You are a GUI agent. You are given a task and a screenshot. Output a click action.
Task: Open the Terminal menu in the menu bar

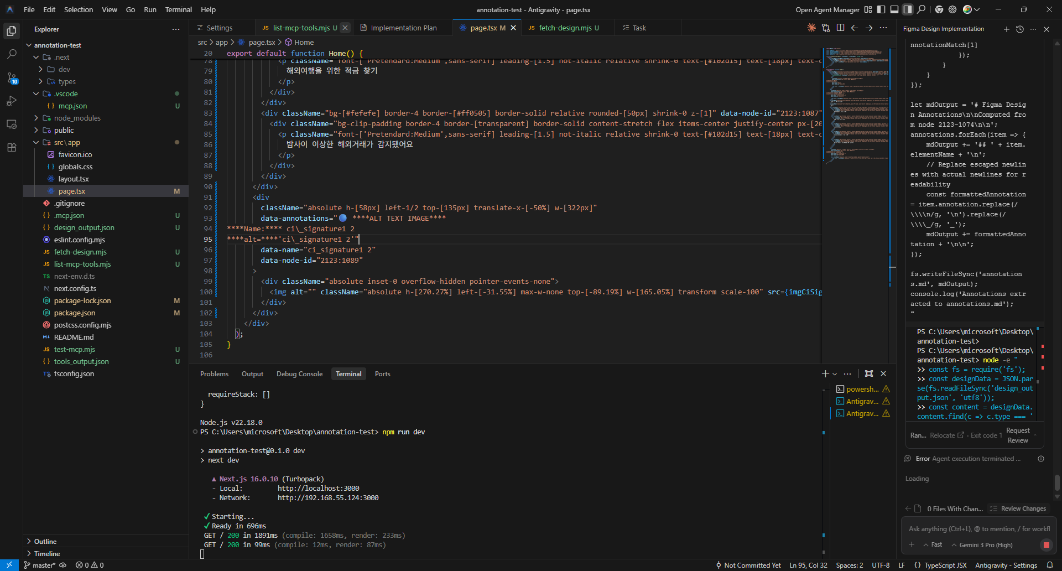(178, 9)
